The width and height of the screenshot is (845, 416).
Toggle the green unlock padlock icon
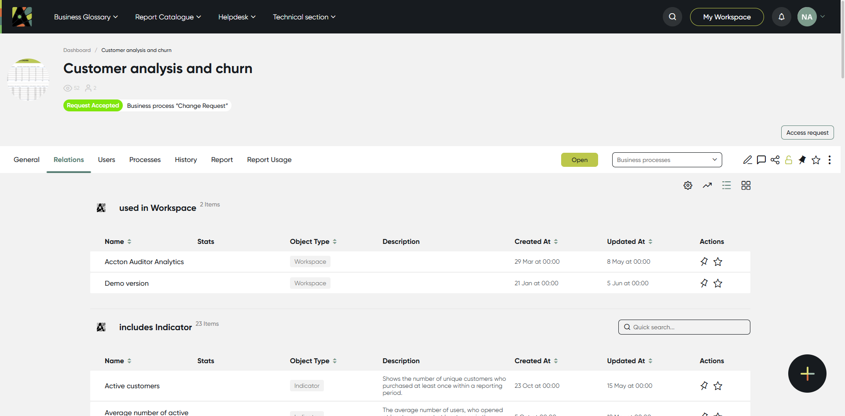pos(789,160)
